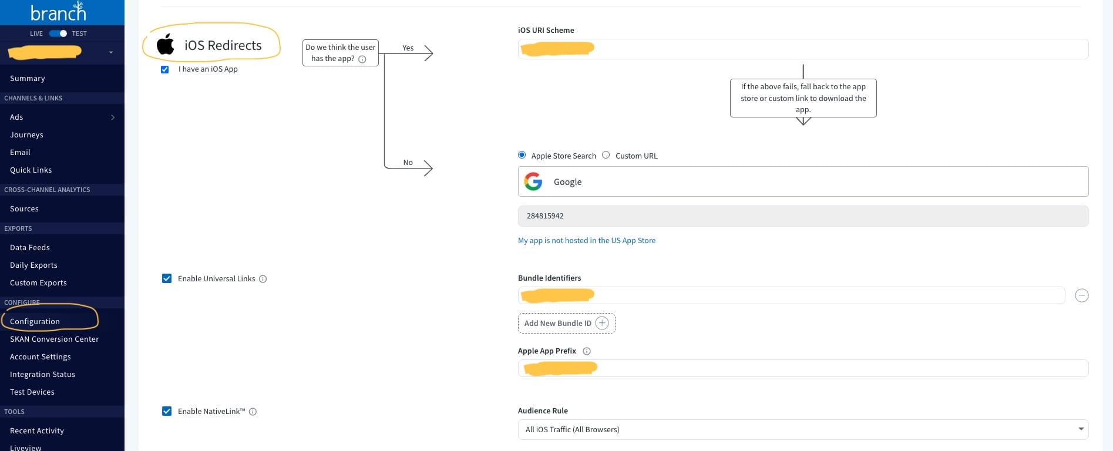Uncheck 'I have an iOS App'
This screenshot has width=1113, height=451.
click(x=165, y=69)
